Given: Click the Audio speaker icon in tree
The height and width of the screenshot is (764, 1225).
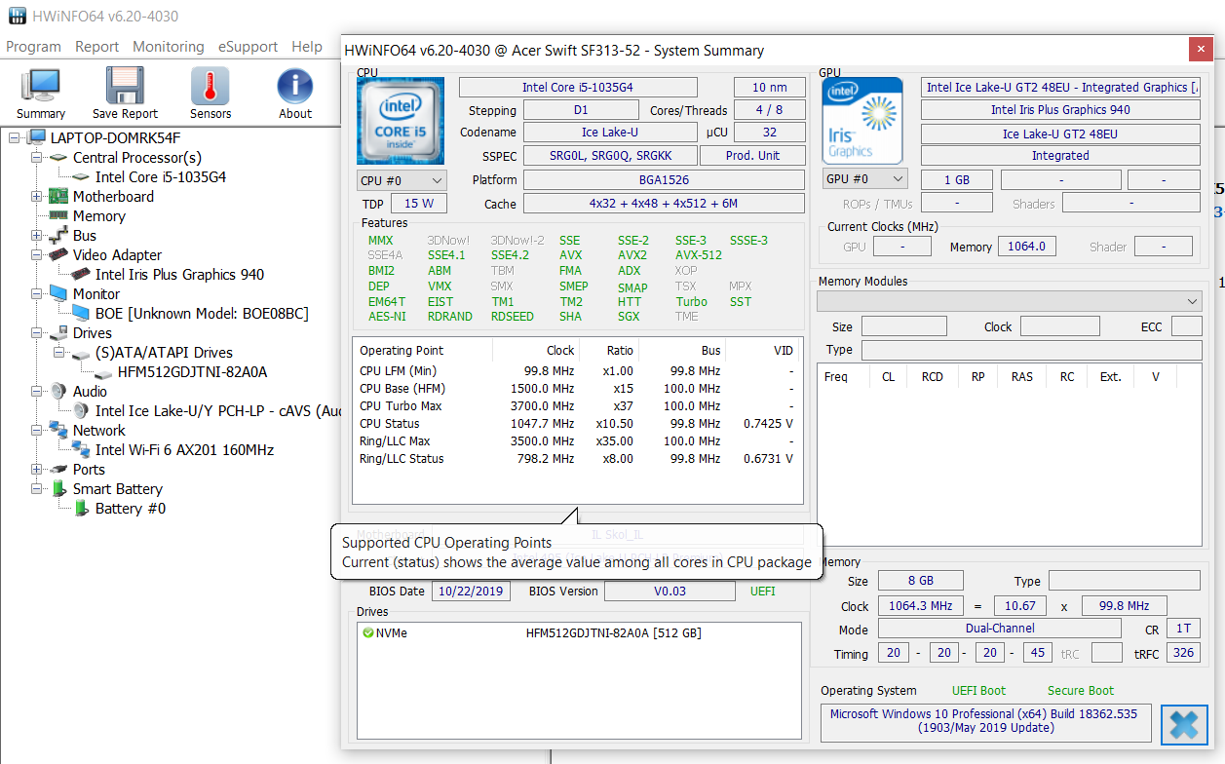Looking at the screenshot, I should tap(60, 391).
